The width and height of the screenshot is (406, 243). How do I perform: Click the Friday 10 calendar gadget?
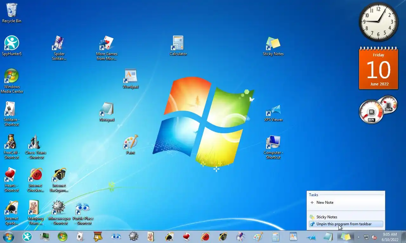pos(378,68)
